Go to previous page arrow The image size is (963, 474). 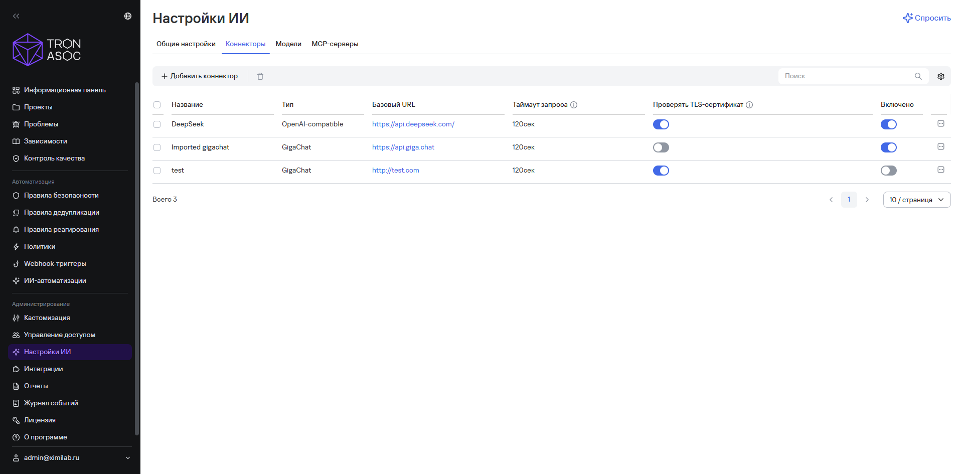831,200
